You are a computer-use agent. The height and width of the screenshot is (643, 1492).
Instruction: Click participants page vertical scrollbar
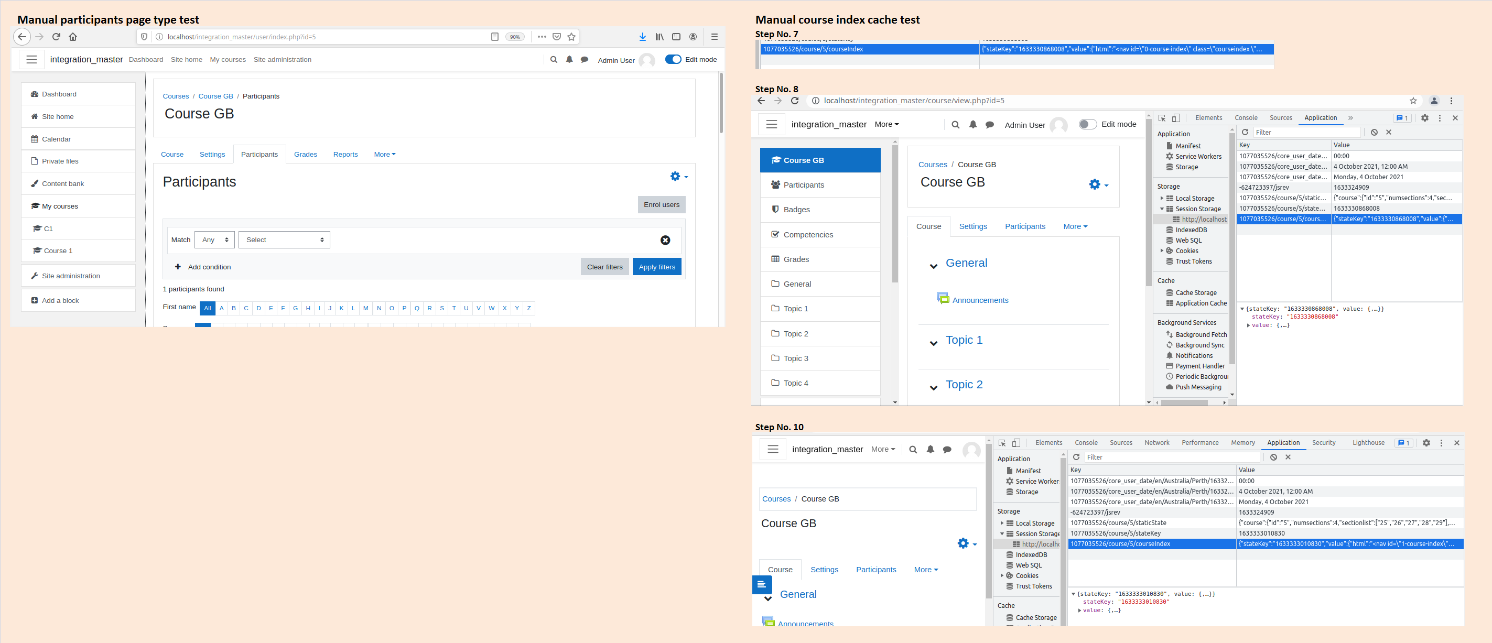[x=721, y=102]
